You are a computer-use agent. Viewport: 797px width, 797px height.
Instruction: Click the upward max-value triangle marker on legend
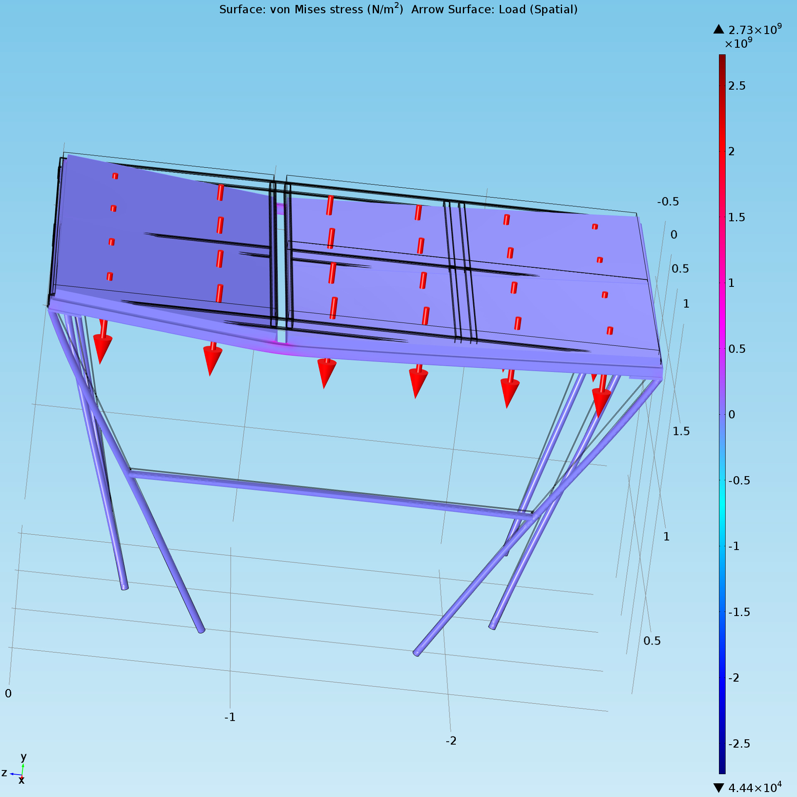(x=719, y=29)
